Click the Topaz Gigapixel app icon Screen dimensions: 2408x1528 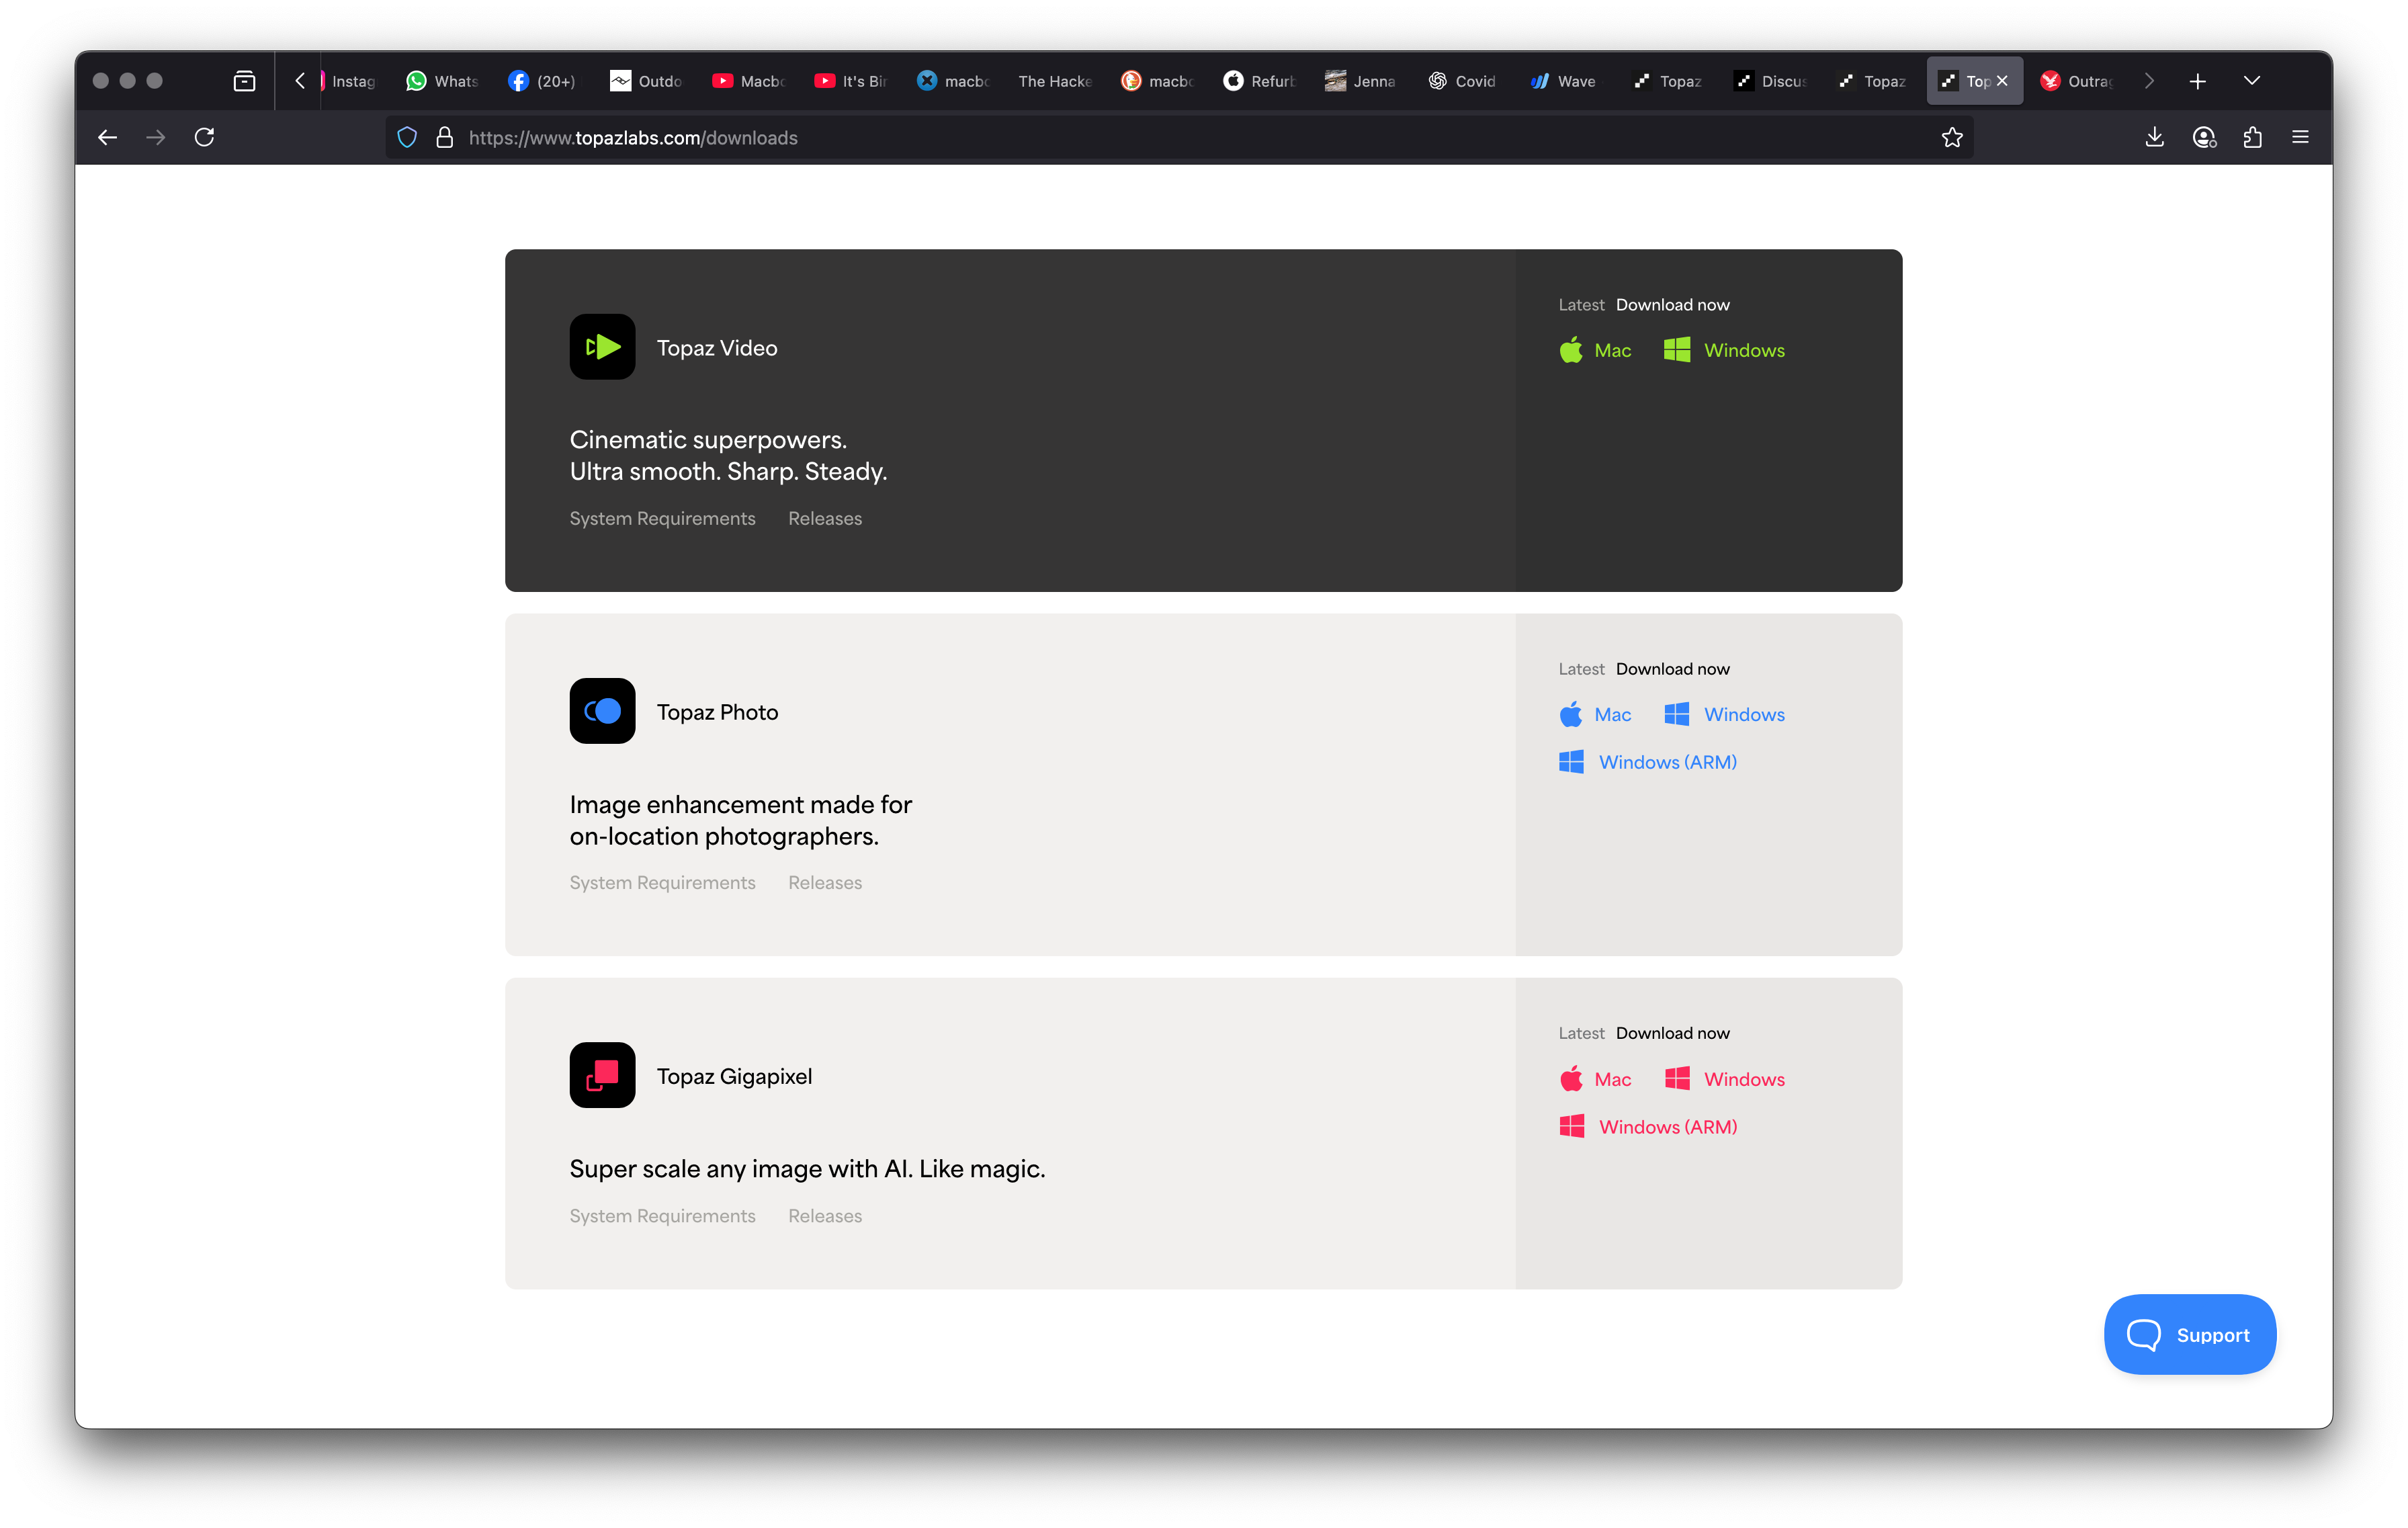(602, 1075)
